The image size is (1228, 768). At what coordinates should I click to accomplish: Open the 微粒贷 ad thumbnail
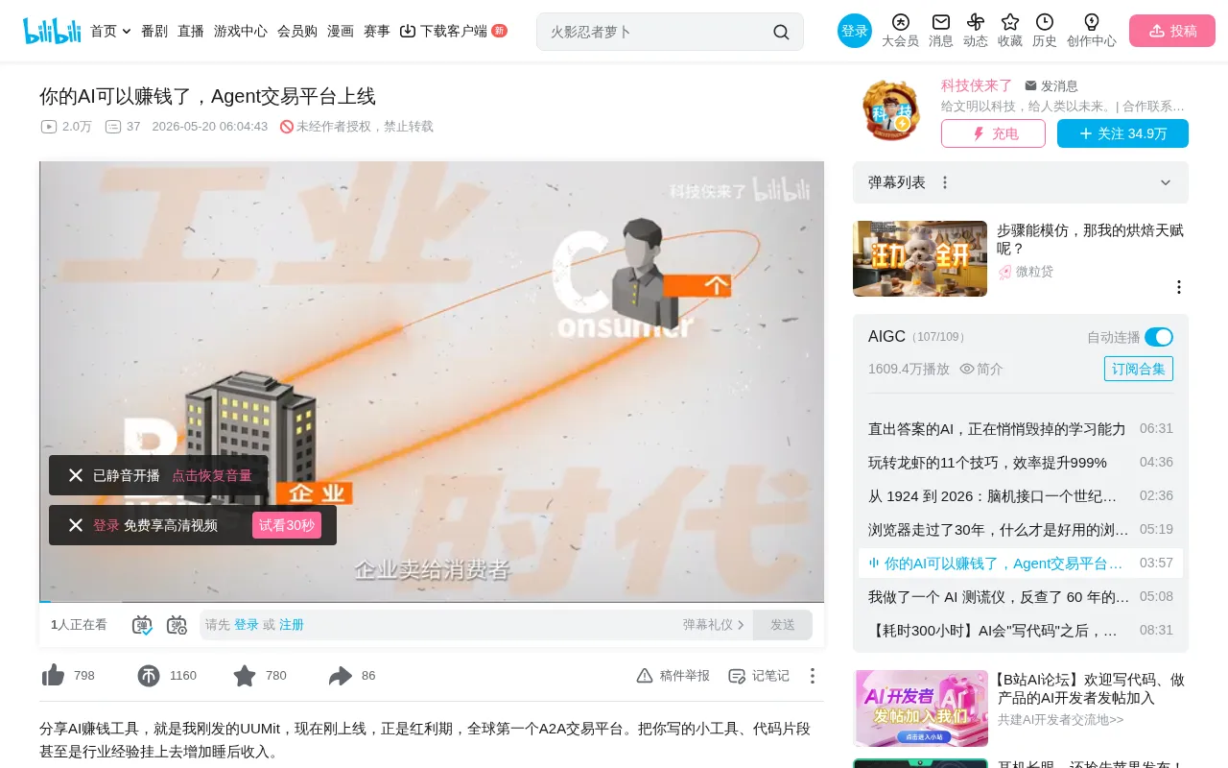point(920,258)
